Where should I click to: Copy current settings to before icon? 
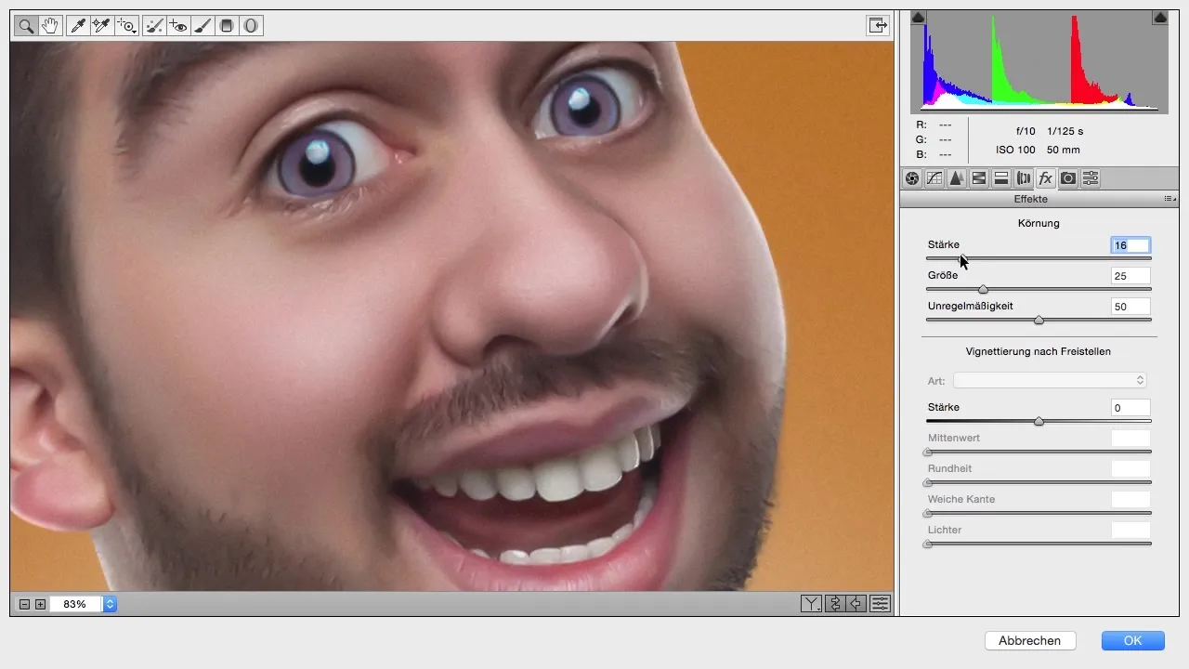tap(856, 604)
